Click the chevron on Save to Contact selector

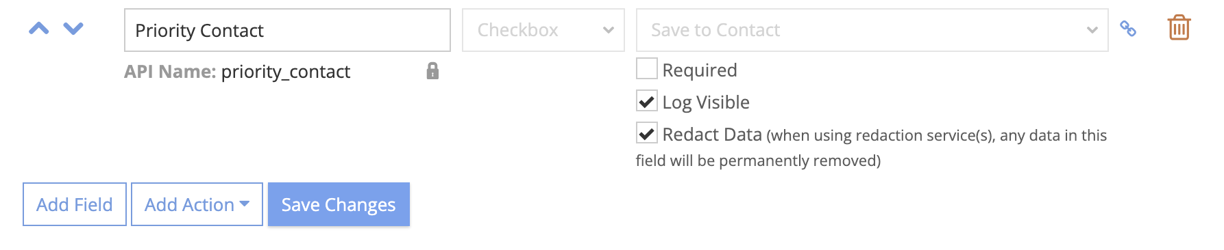click(x=1092, y=30)
